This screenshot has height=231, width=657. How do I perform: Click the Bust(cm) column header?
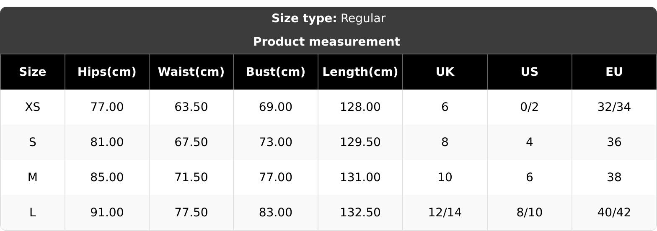click(275, 72)
